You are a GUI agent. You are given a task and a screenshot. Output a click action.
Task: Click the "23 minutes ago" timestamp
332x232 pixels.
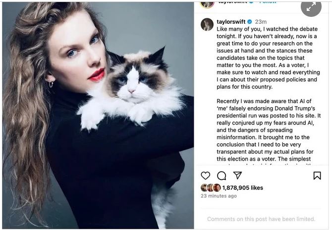tap(219, 196)
